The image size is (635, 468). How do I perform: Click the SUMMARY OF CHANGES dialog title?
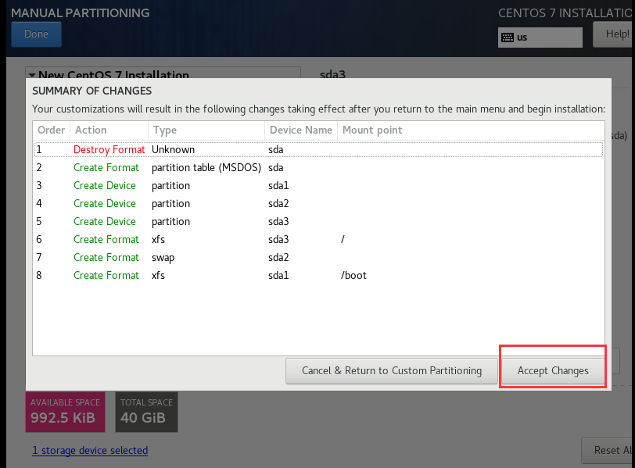tap(92, 91)
